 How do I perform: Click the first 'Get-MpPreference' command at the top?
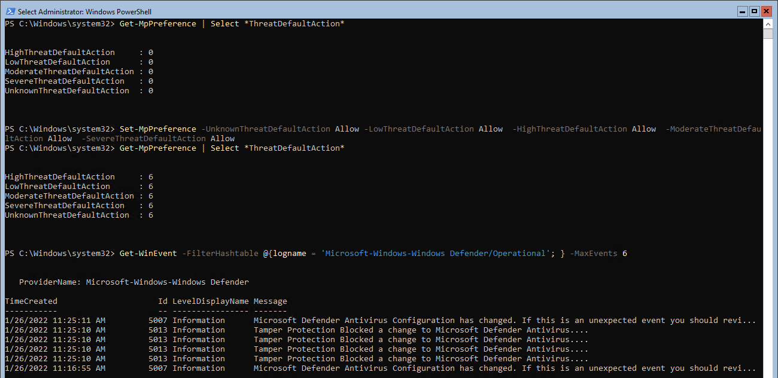click(158, 24)
